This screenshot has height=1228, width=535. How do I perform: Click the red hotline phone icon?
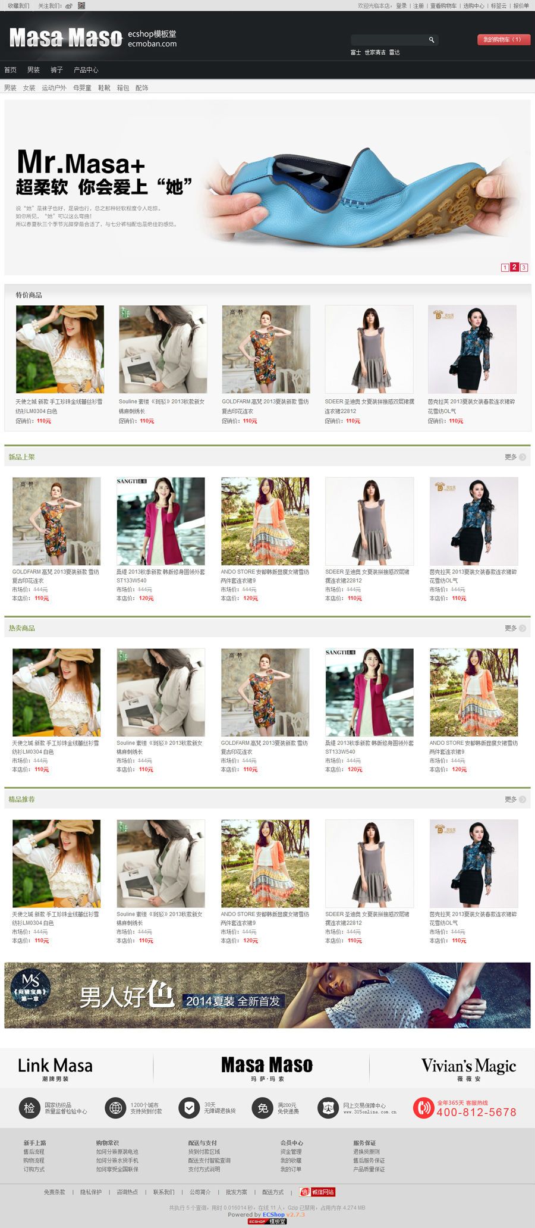[x=423, y=1107]
